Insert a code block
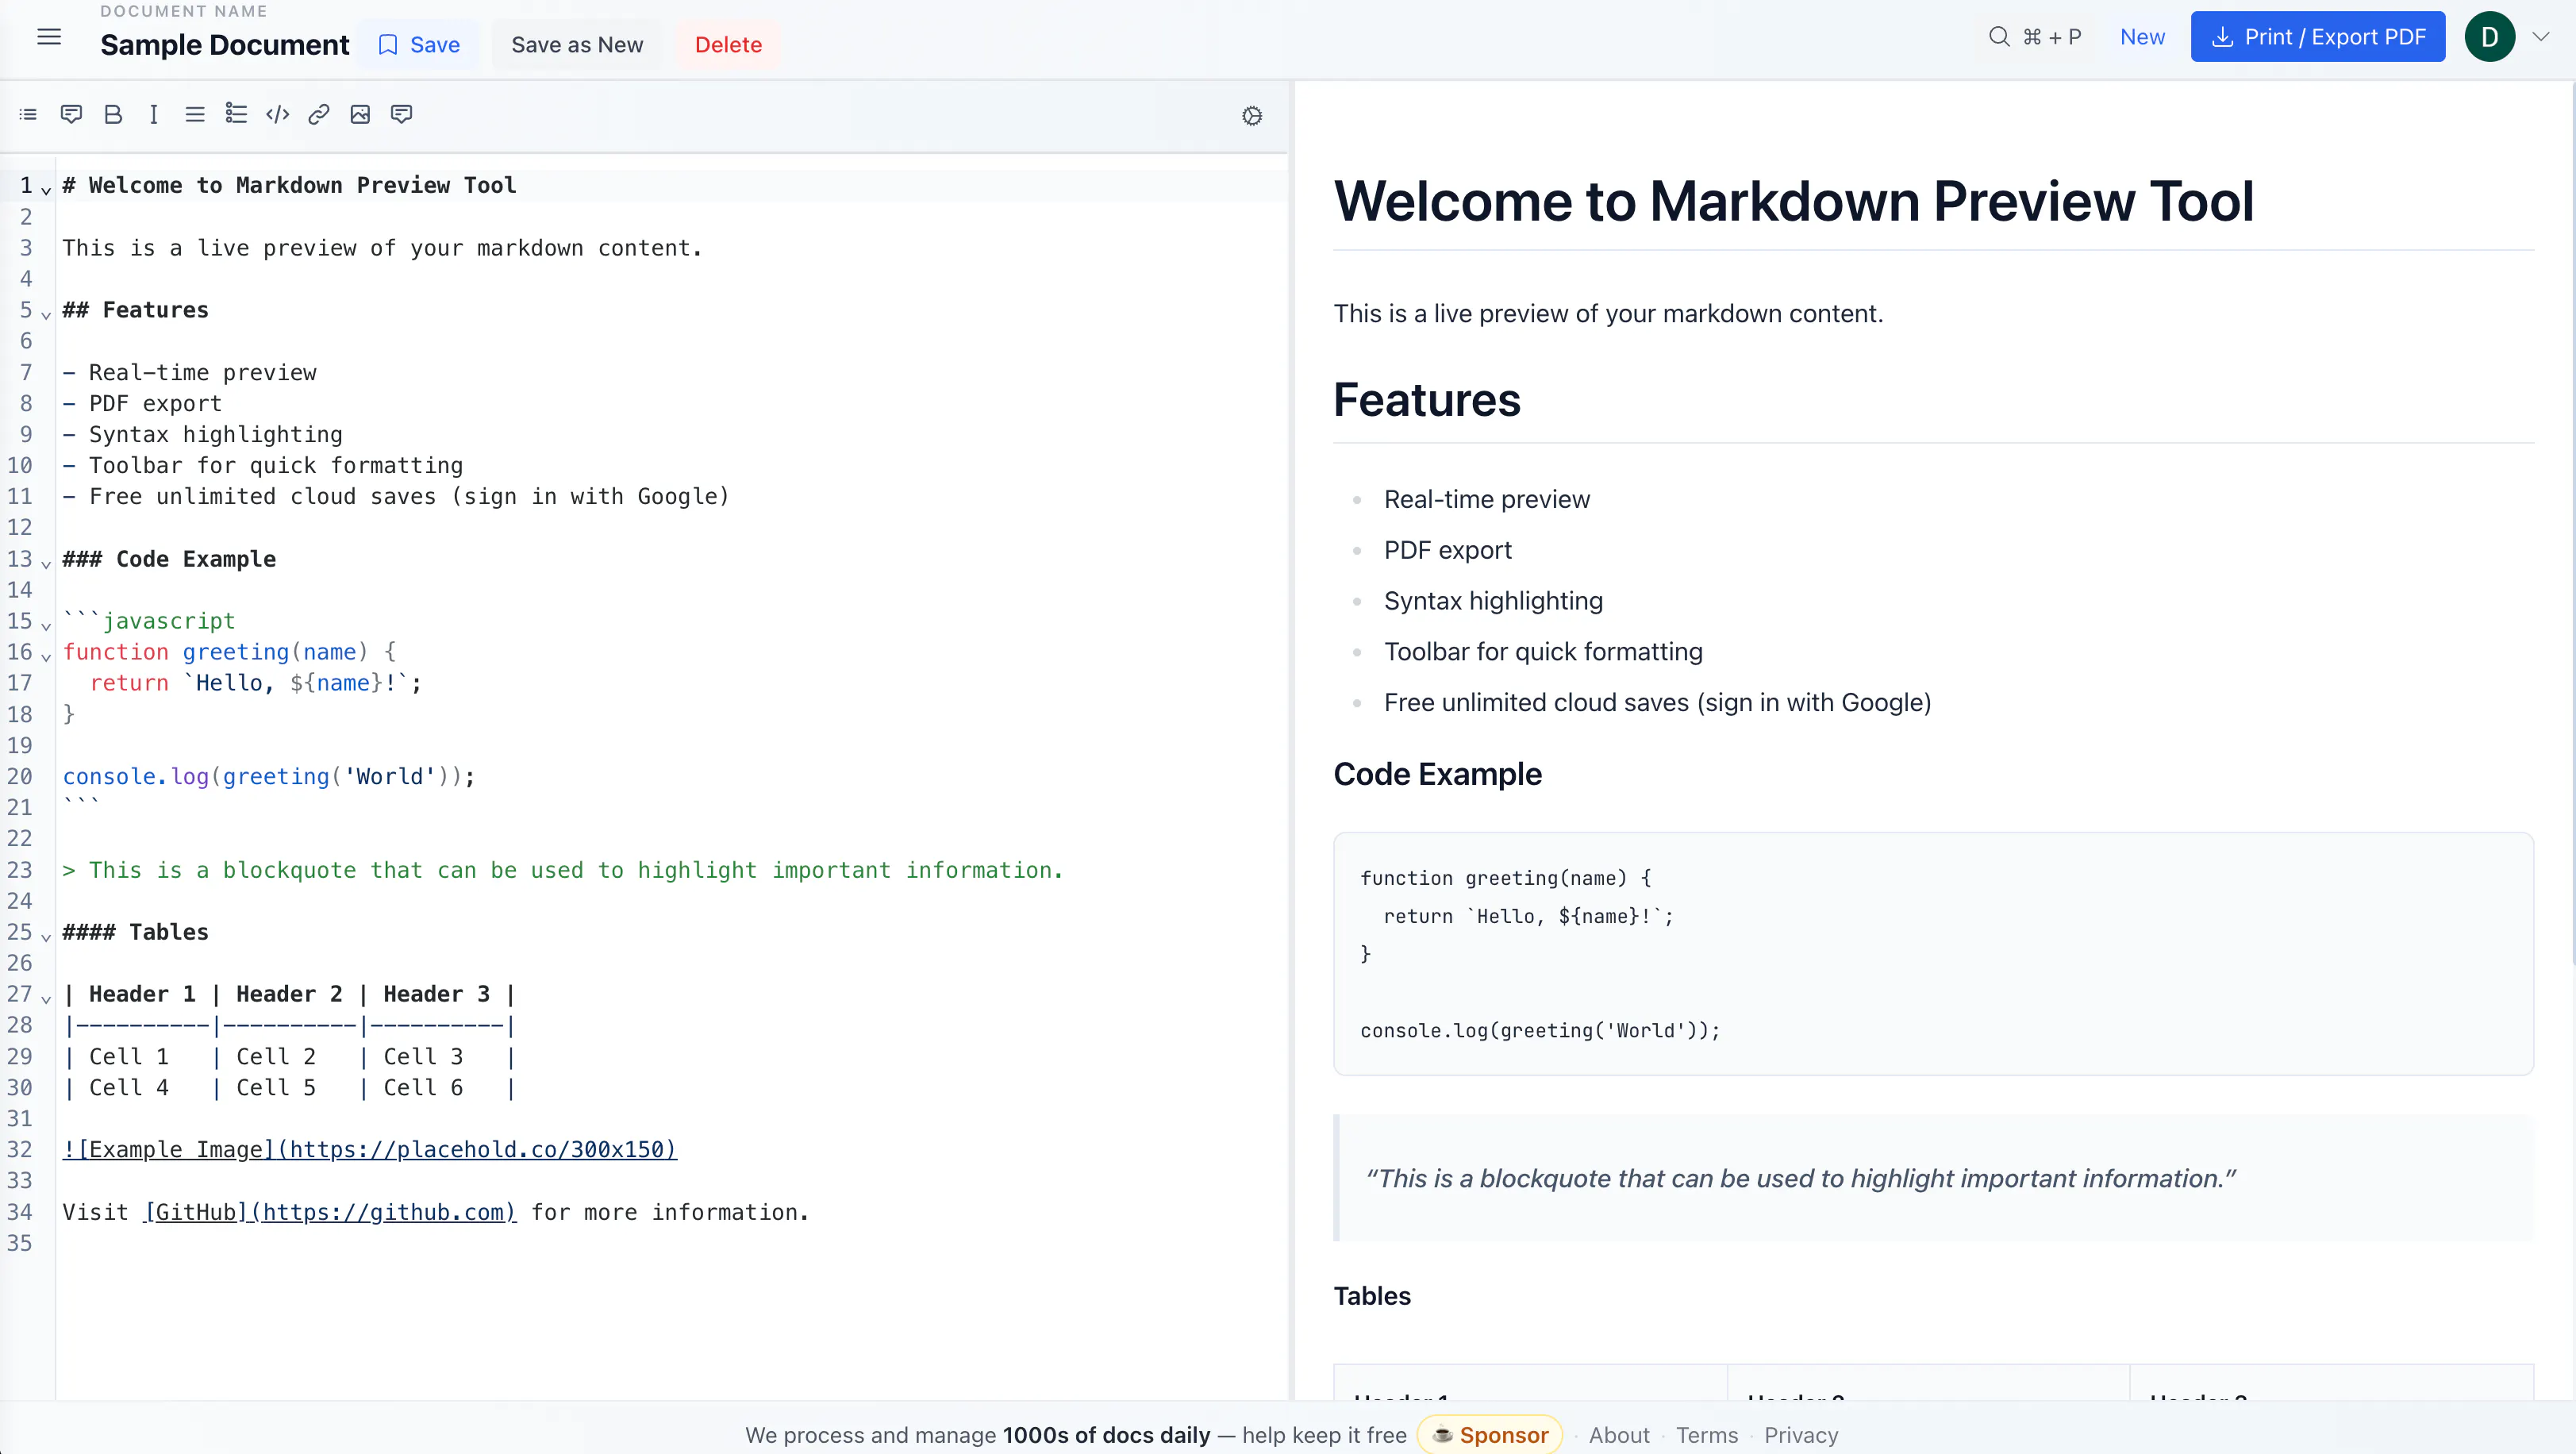The height and width of the screenshot is (1454, 2576). (x=278, y=115)
